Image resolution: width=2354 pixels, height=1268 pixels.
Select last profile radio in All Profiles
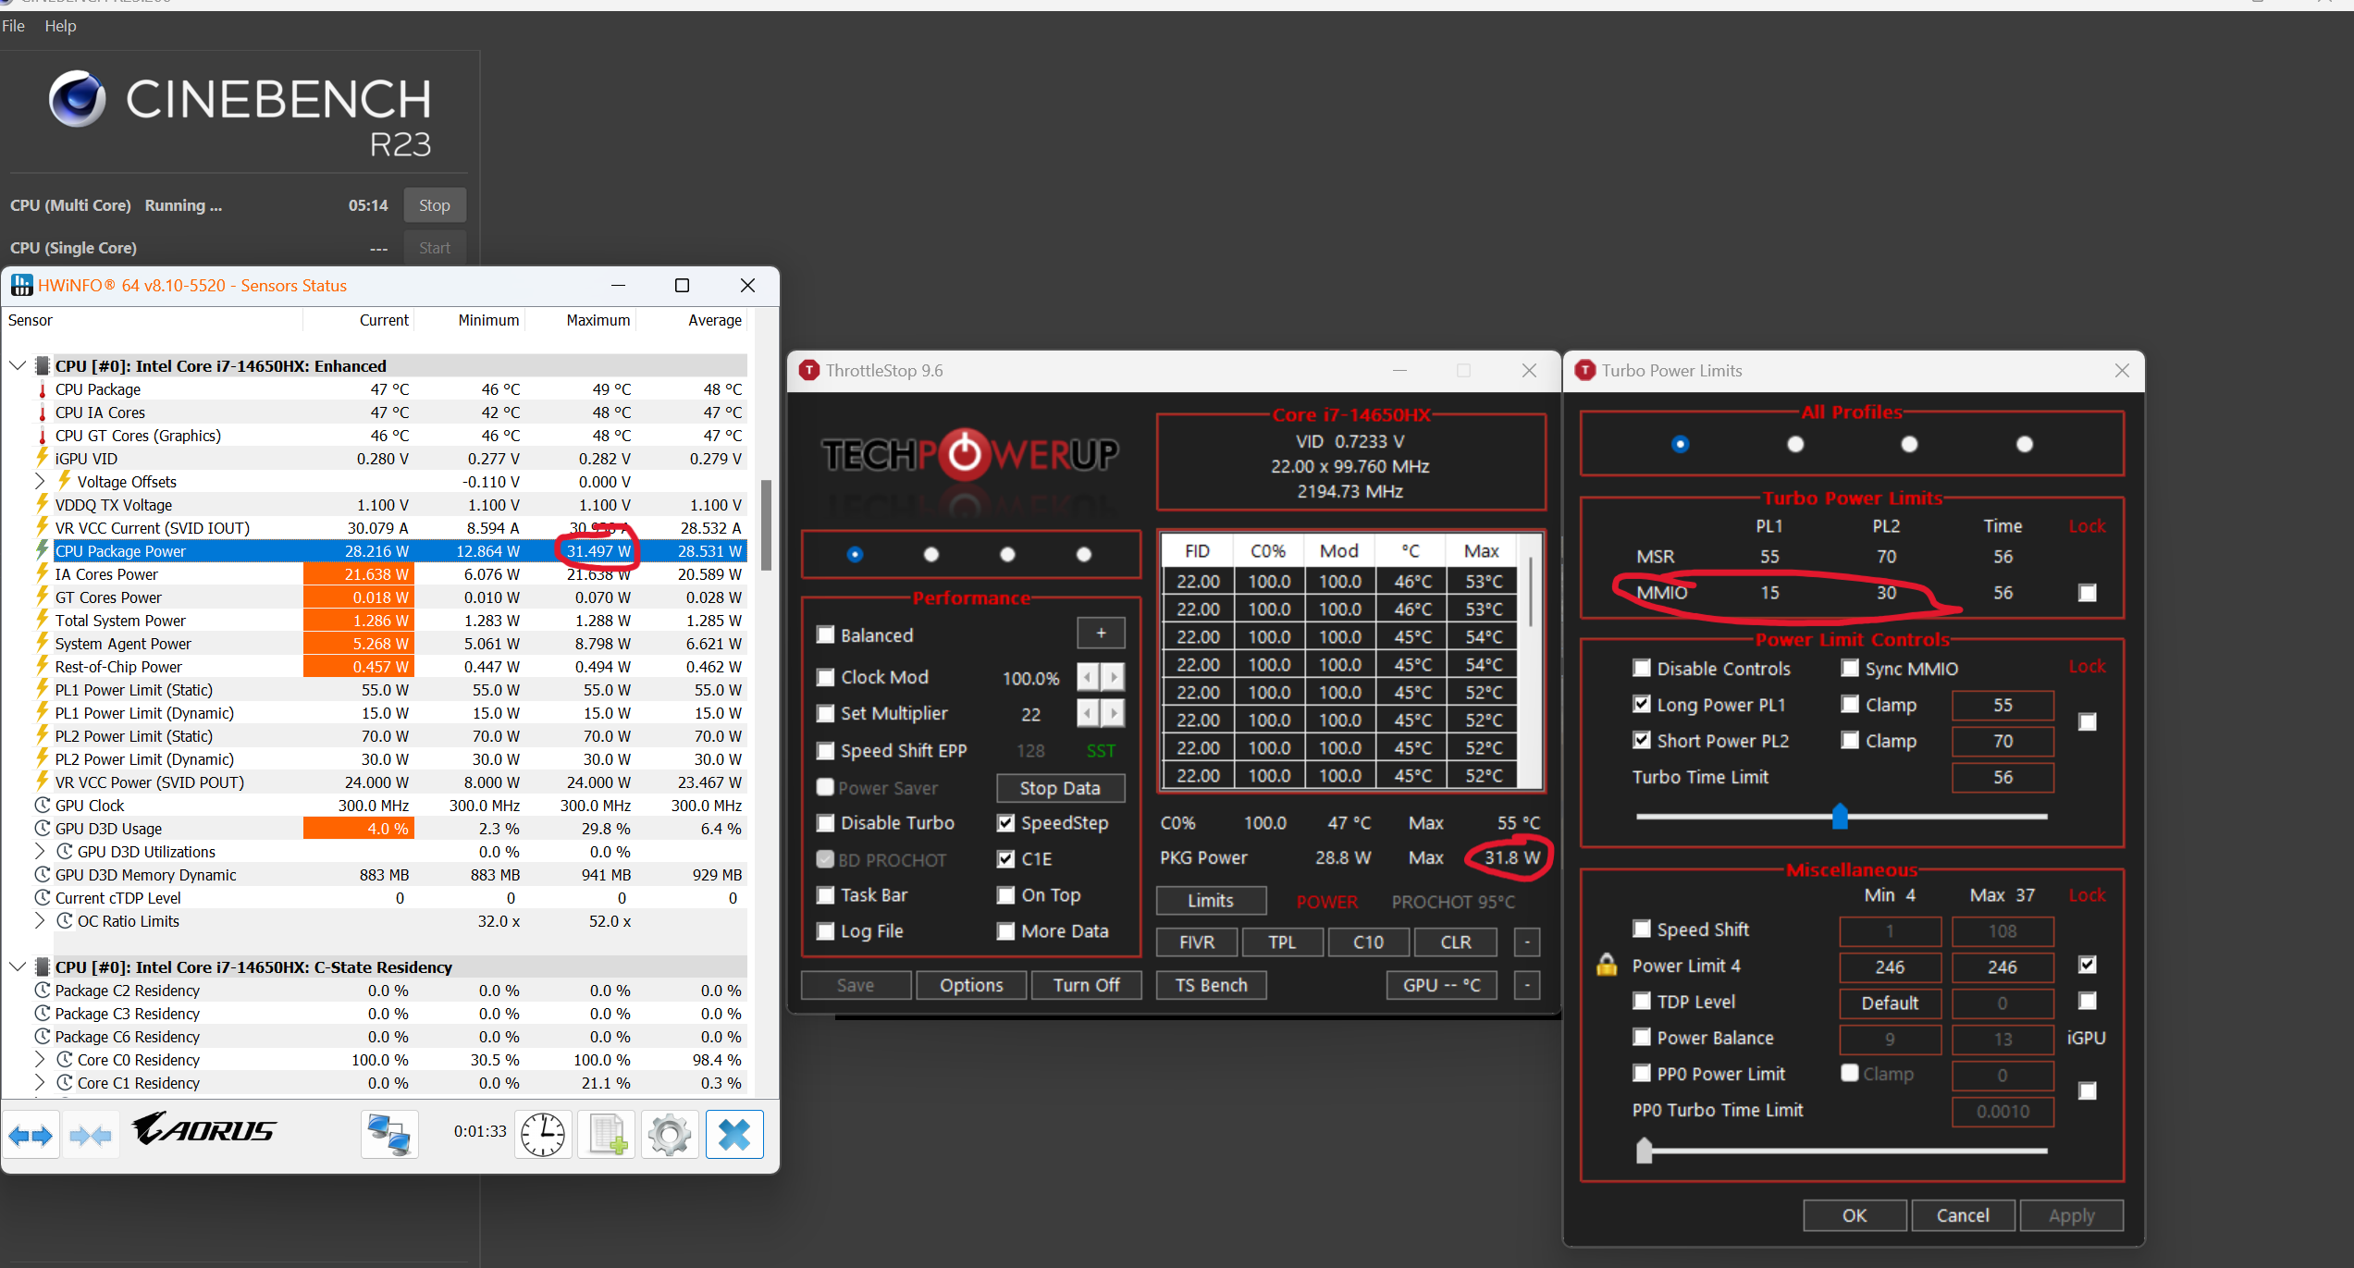pos(2025,444)
